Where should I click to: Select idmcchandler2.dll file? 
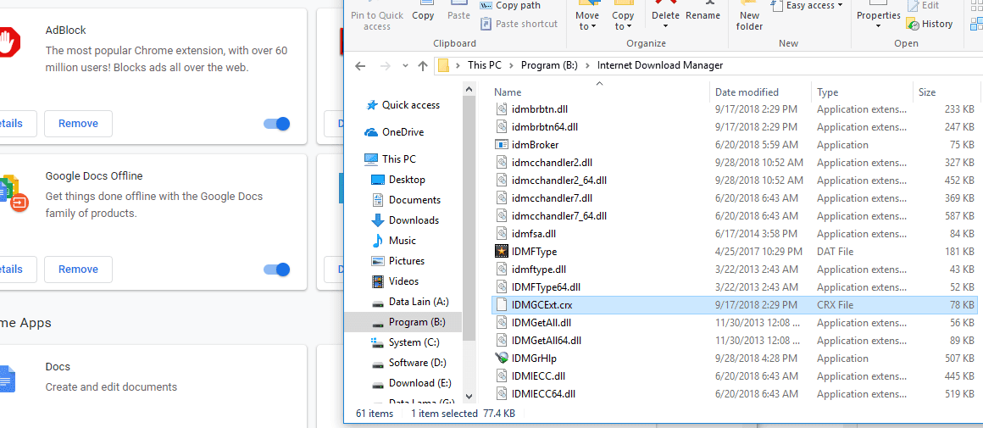(734, 163)
